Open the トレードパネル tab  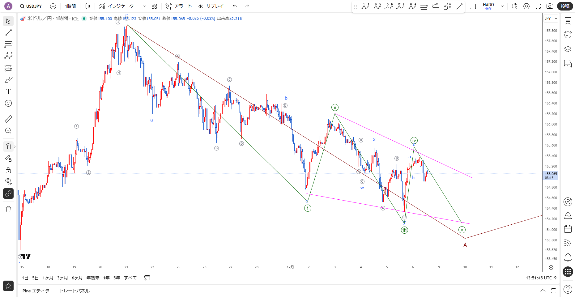(75, 291)
